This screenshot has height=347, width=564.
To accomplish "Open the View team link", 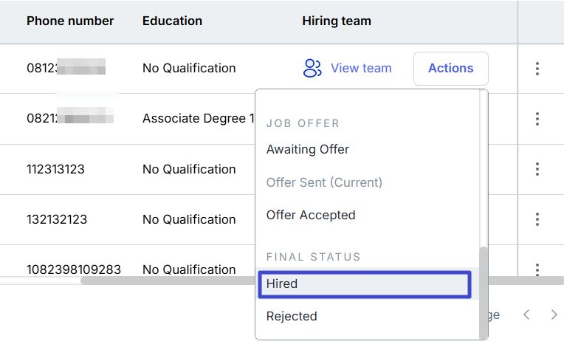I will click(x=361, y=69).
